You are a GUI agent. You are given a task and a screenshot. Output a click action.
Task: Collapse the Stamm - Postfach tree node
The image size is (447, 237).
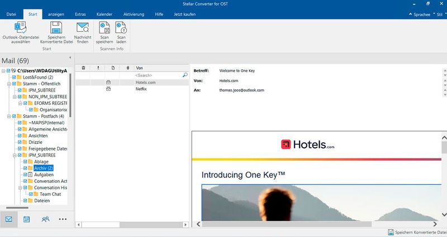point(3,116)
